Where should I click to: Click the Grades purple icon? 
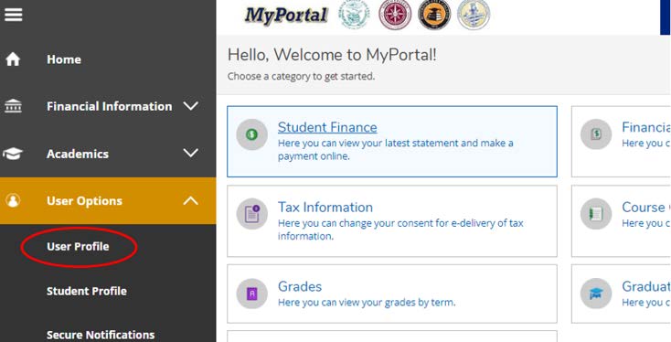point(252,294)
